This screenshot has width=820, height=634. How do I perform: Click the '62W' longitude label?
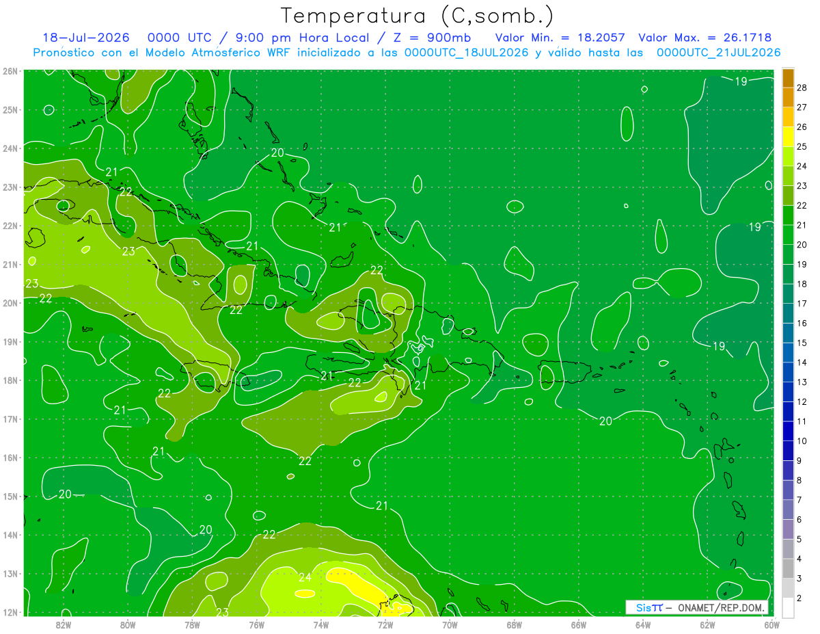pos(707,624)
